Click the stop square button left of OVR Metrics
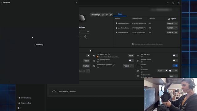Image resolution: width=197 pixels, height=111 pixels. (x=88, y=56)
